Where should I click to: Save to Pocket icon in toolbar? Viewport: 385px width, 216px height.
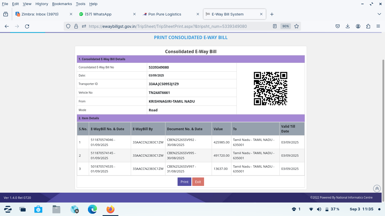pyautogui.click(x=337, y=26)
